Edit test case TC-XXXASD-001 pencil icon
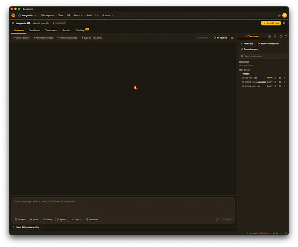Viewport: 298px width, 247px height. [275, 82]
